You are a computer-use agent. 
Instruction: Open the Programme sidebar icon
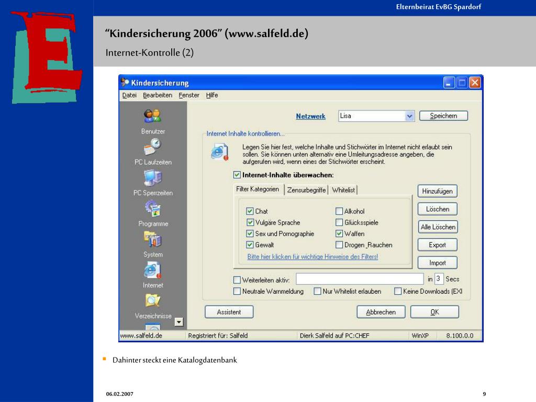point(152,208)
